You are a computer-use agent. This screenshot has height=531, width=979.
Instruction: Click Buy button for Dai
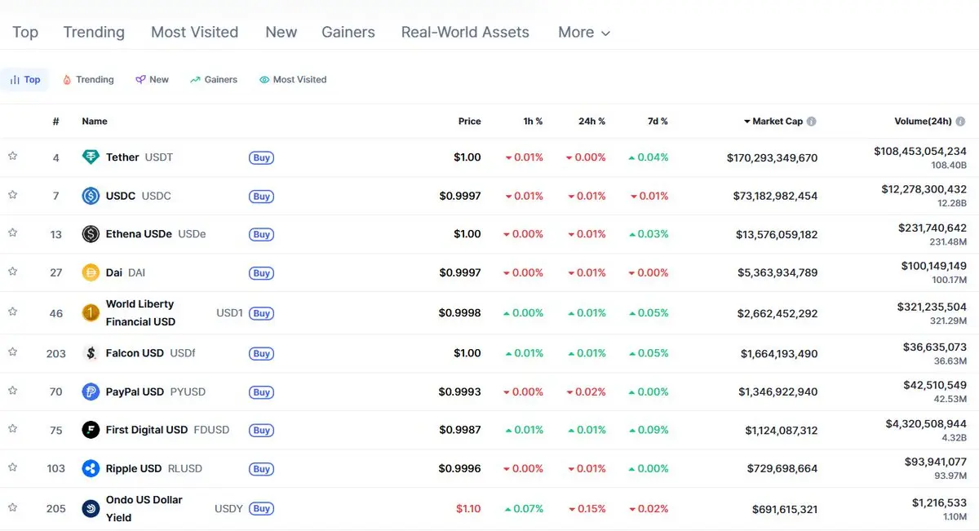click(x=261, y=273)
